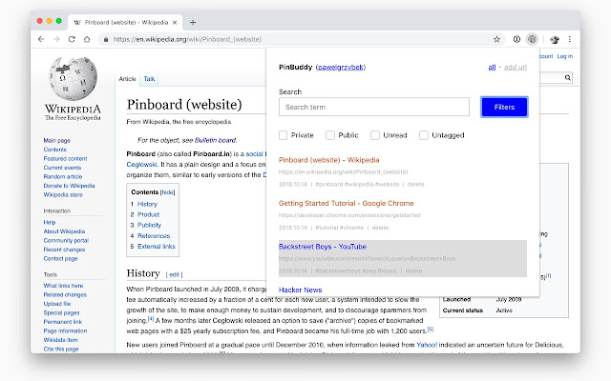The height and width of the screenshot is (381, 611).
Task: Click edit link beside History heading
Action: [x=174, y=274]
